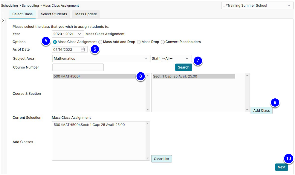The image size is (295, 175).
Task: Choose the Mass Drop radio option
Action: click(x=139, y=42)
